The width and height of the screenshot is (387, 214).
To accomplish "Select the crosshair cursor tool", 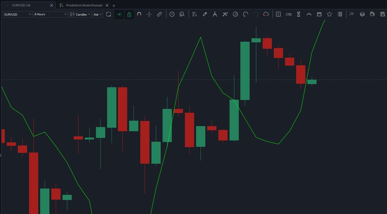I will [x=149, y=14].
